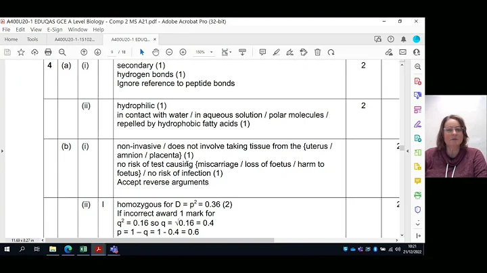Go to previous page arrow

(x=84, y=52)
